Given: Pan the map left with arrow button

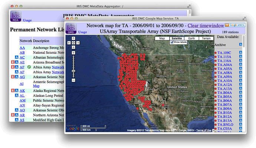Looking at the screenshot, I should click(69, 43).
